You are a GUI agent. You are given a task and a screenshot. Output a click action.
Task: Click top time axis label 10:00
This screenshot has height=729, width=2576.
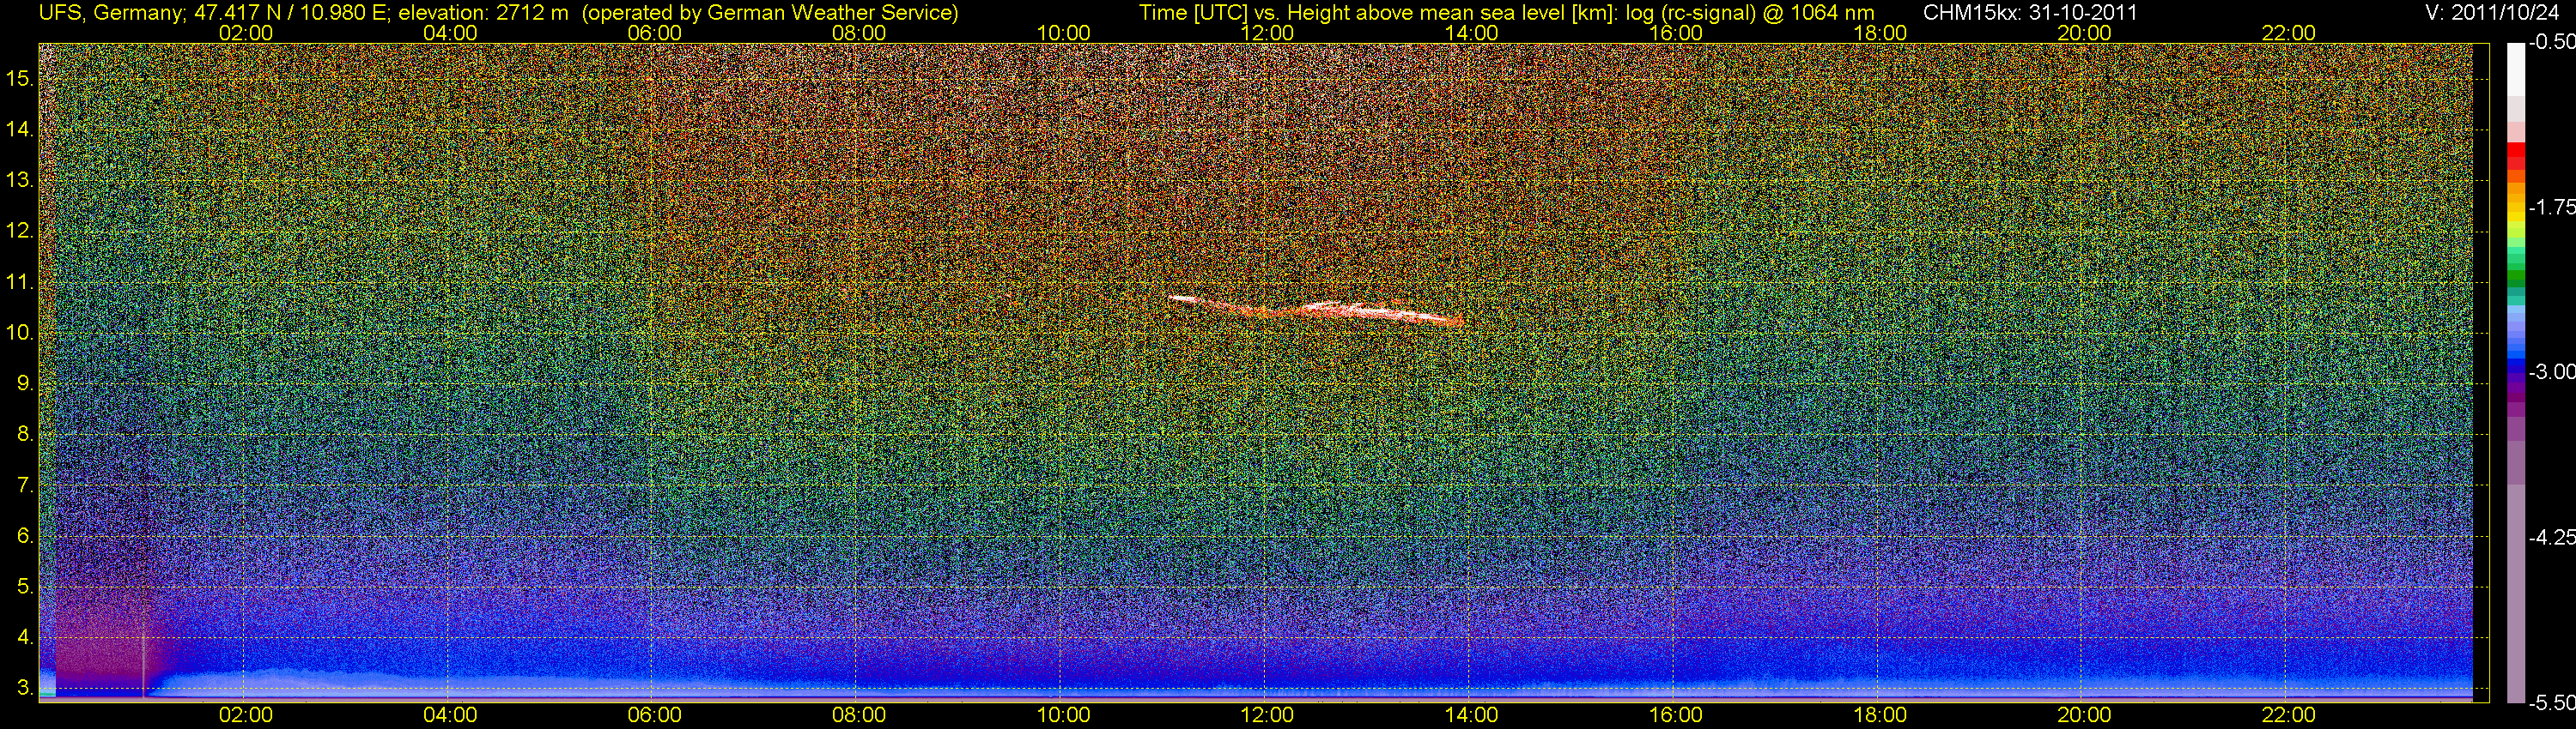coord(1063,33)
